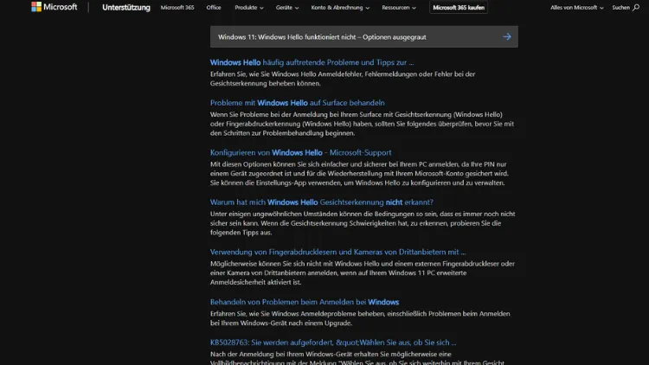Click text 'den Schritten zur Problembehandlung beginnen.'
This screenshot has width=649, height=365.
click(x=282, y=133)
